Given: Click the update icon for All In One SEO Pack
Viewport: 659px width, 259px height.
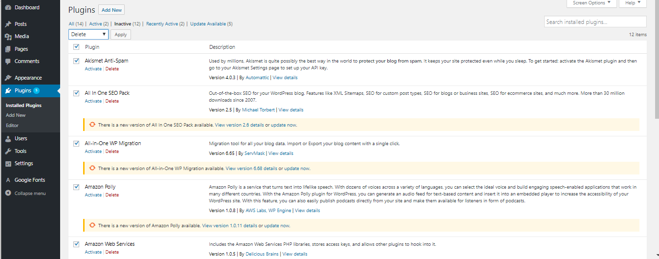Looking at the screenshot, I should [x=92, y=125].
